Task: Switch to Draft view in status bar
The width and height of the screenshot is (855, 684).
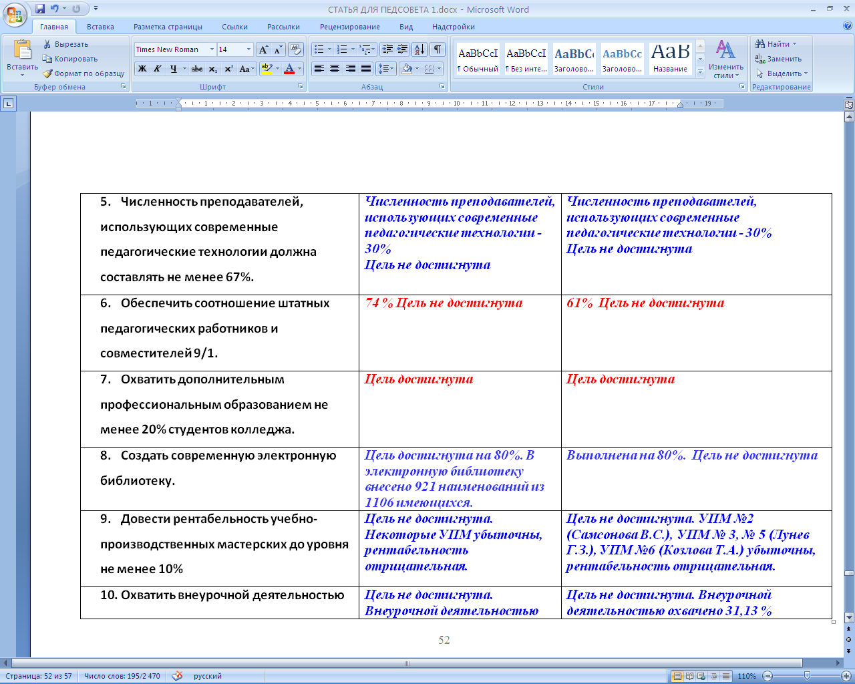Action: 726,676
